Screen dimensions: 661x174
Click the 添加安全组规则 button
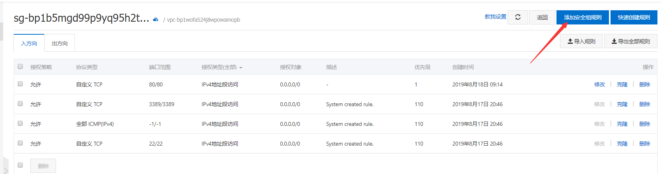click(x=583, y=17)
